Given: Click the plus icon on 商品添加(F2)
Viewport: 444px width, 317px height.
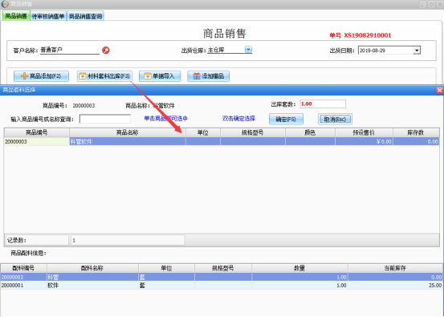Looking at the screenshot, I should tap(24, 76).
